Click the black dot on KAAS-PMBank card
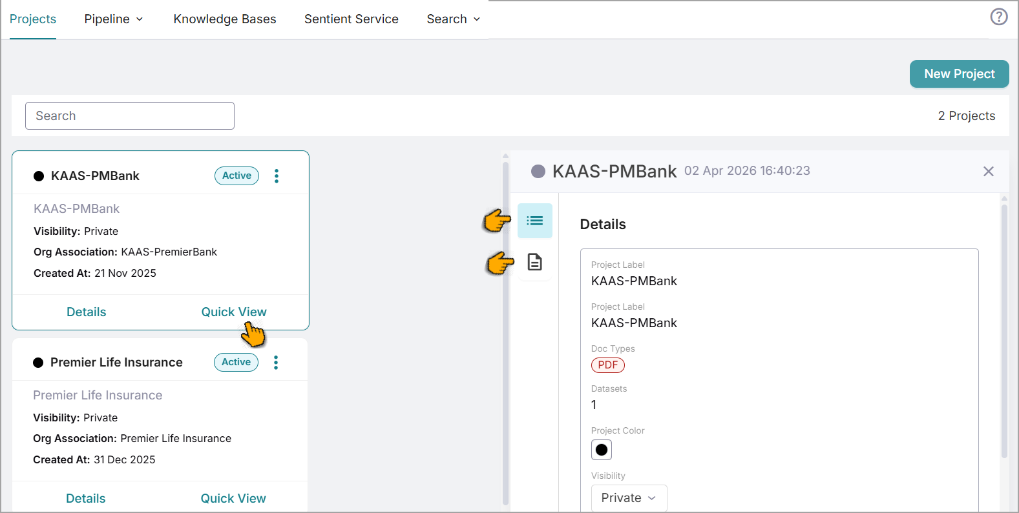 [39, 176]
